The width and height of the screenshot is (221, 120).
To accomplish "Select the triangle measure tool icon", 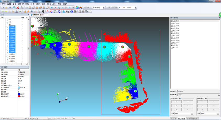I will click(x=17, y=12).
